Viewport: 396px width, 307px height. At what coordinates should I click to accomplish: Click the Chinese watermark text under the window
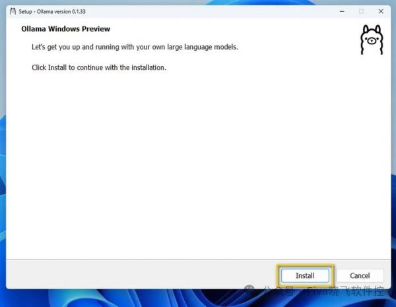[330, 291]
